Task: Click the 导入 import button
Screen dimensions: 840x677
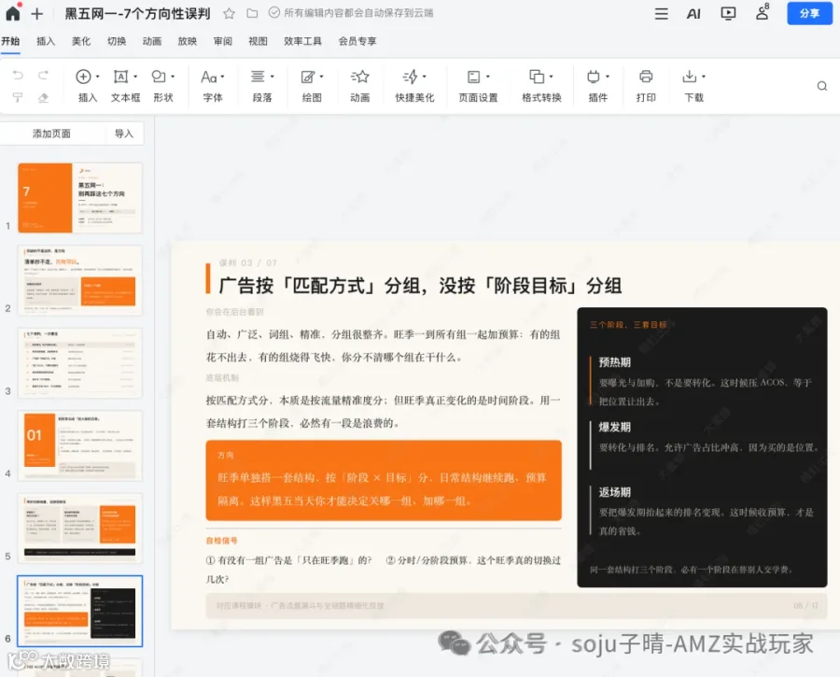Action: pyautogui.click(x=124, y=134)
